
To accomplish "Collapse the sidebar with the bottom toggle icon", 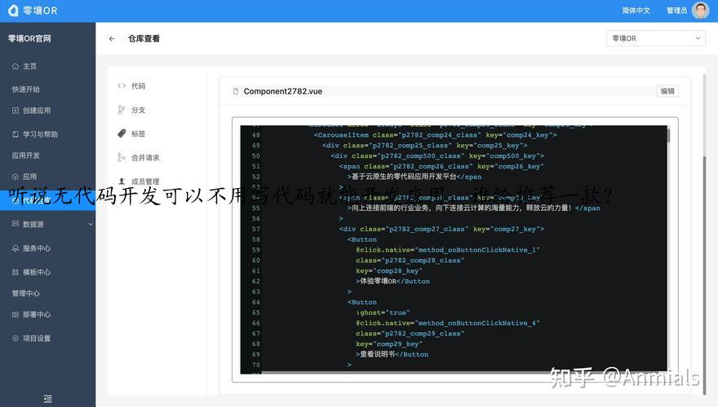I will (x=47, y=399).
